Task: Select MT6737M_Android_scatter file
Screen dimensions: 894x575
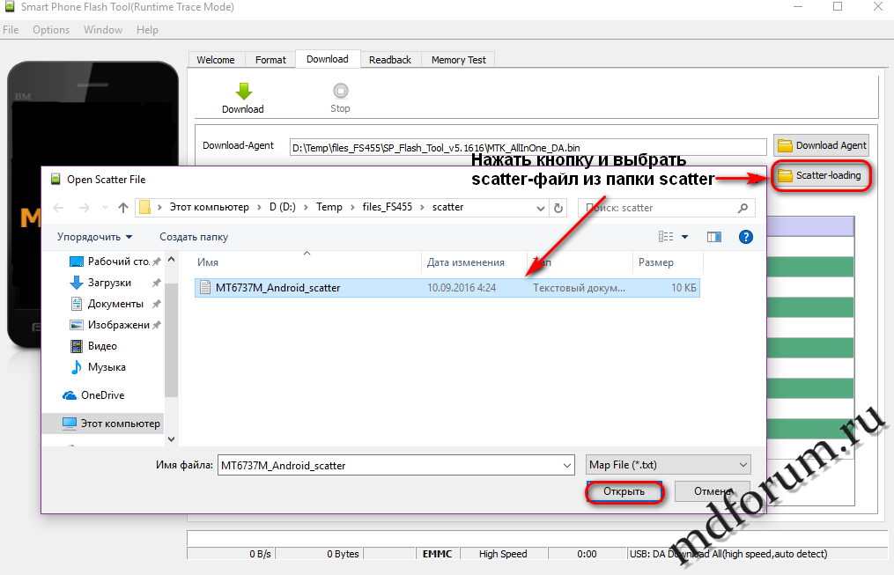Action: (277, 287)
